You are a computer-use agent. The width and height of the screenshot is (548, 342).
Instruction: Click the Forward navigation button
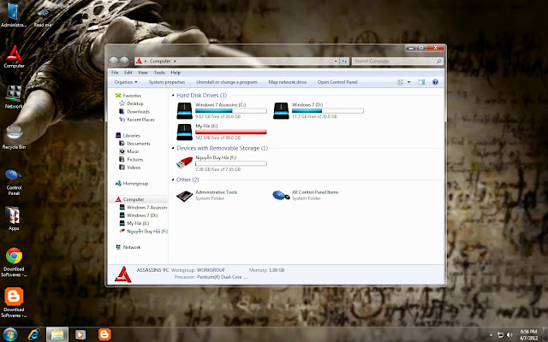click(124, 61)
